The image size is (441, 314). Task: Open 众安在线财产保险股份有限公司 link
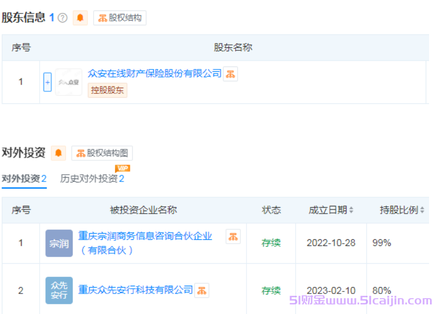tap(154, 74)
